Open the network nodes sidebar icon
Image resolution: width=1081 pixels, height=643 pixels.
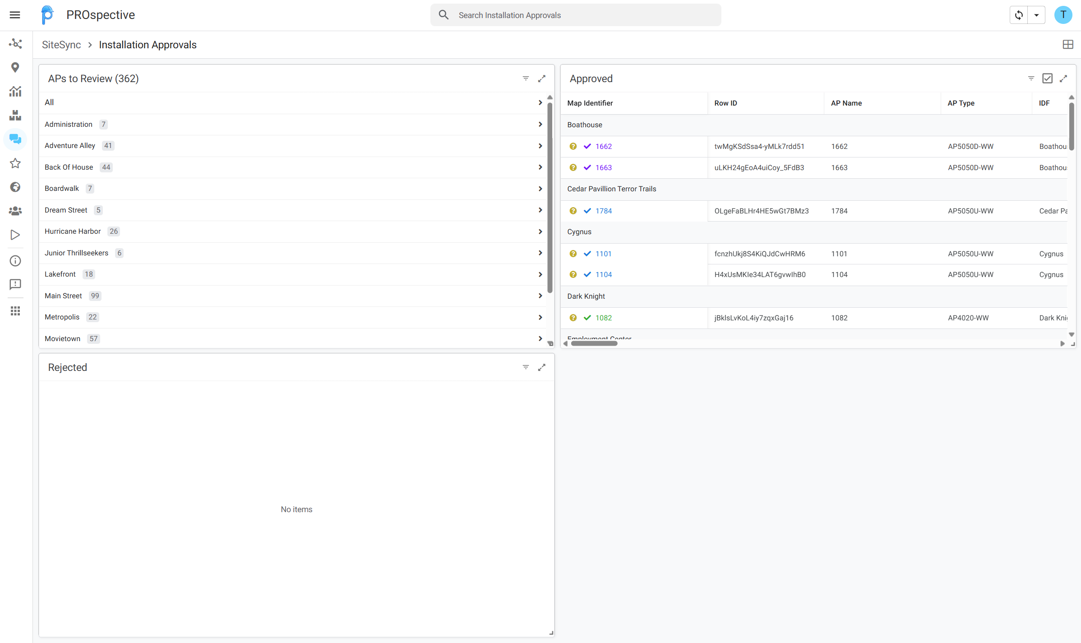point(15,44)
